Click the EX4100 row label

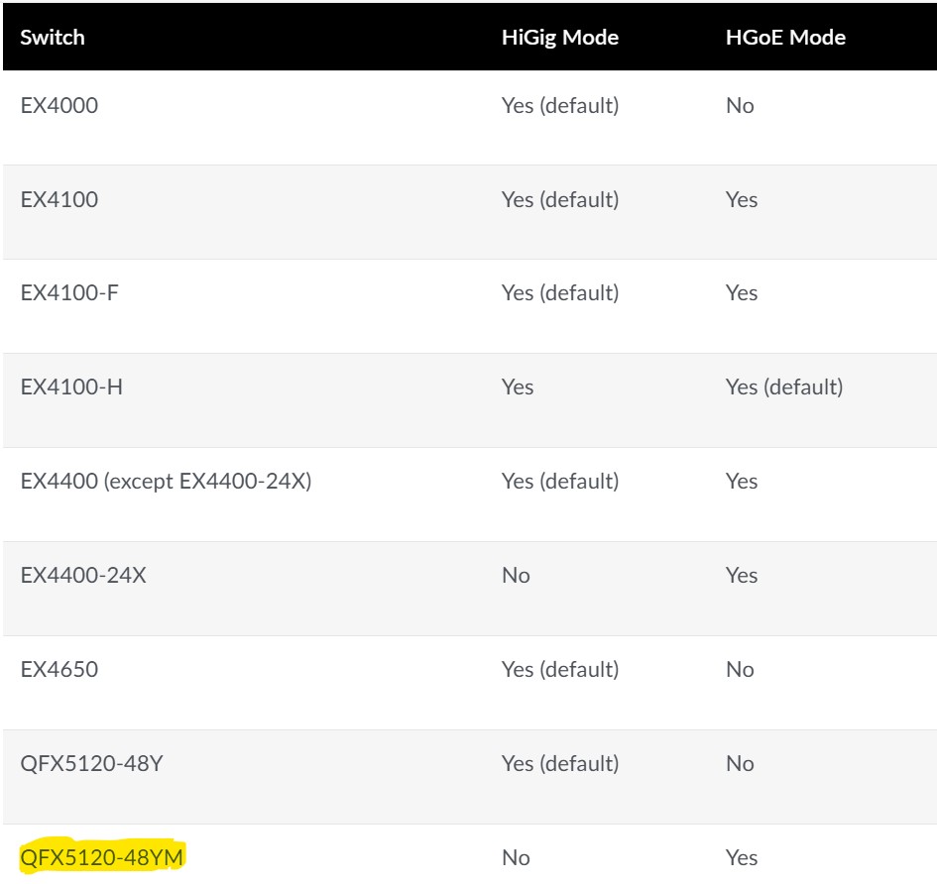[56, 199]
